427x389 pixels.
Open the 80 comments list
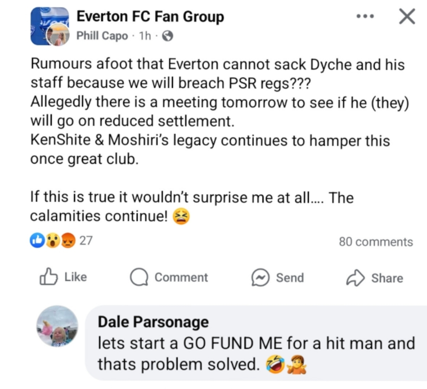click(x=376, y=242)
